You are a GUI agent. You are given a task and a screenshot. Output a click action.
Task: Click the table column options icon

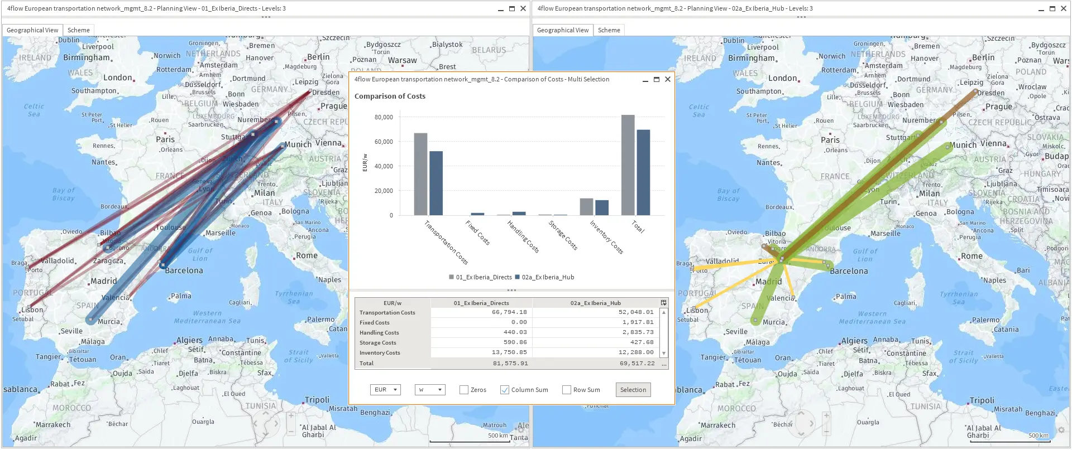pyautogui.click(x=663, y=303)
